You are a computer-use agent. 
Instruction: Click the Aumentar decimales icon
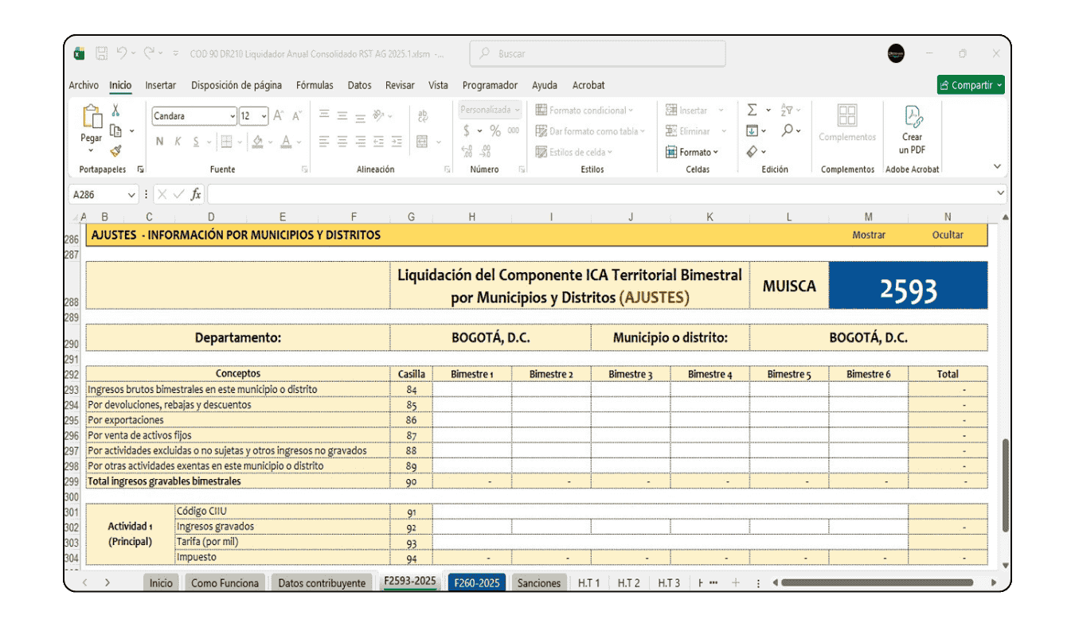[465, 150]
